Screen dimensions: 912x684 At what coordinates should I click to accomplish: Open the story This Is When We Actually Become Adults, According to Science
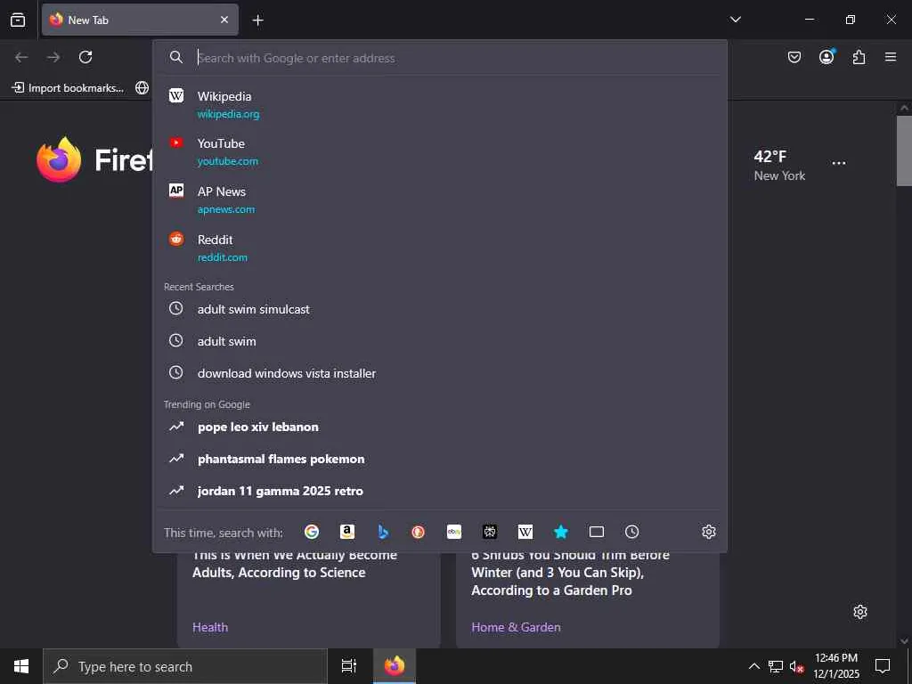point(294,564)
